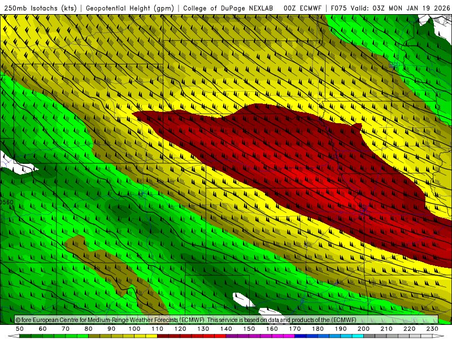
Task: Click the '230' legend value
Action: coord(432,329)
